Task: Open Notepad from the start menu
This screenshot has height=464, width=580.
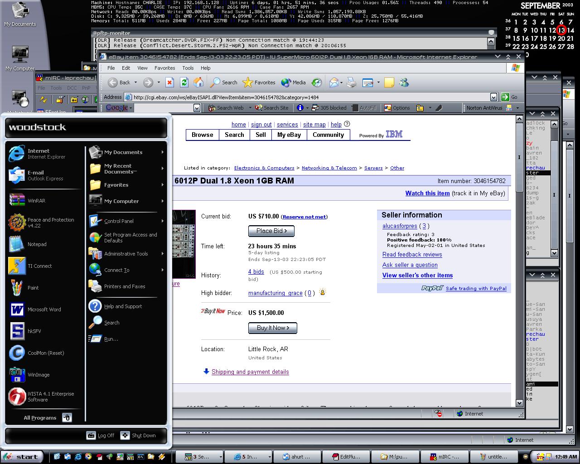Action: [43, 244]
